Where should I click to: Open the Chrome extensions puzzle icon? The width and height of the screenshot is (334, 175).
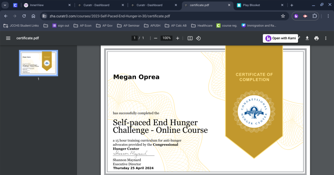[315, 16]
